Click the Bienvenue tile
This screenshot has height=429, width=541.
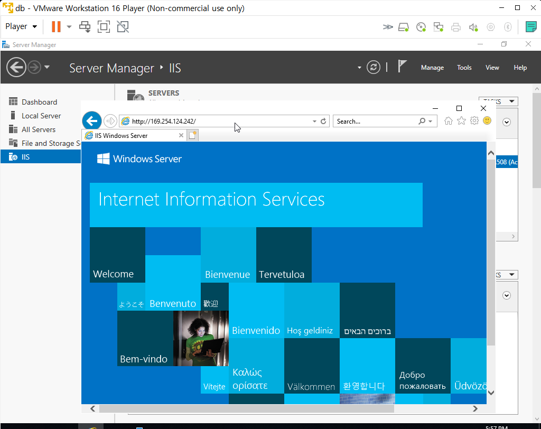pos(228,255)
